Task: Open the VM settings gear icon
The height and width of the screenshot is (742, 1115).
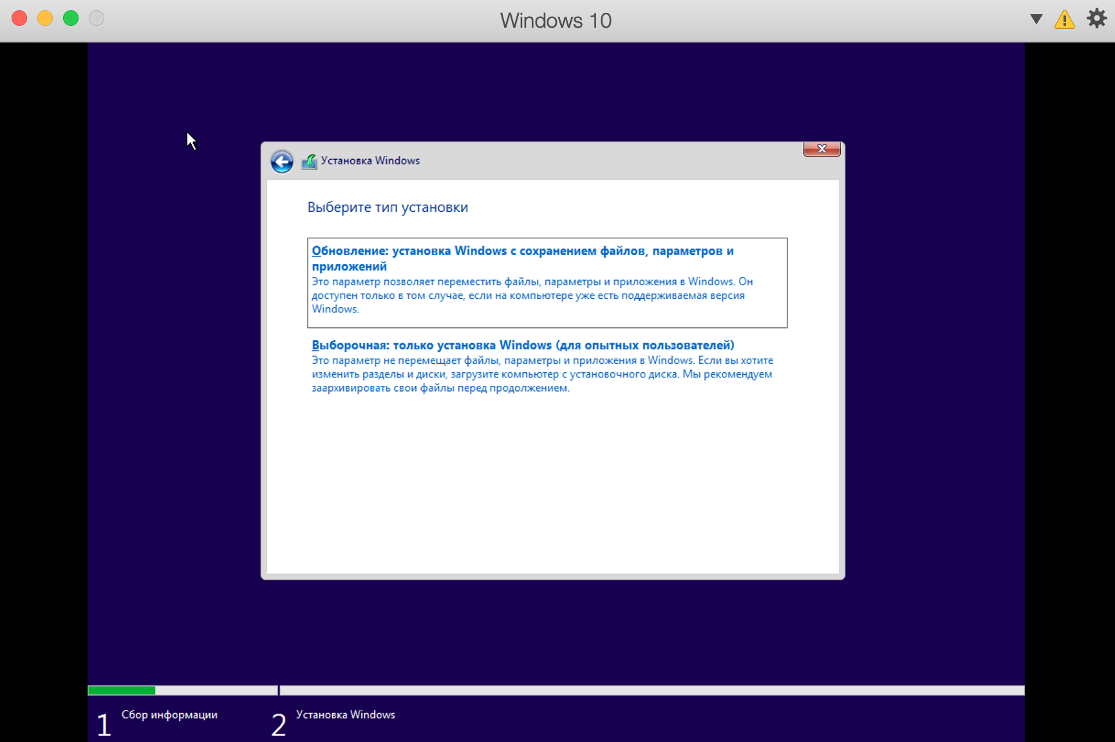Action: (1096, 18)
